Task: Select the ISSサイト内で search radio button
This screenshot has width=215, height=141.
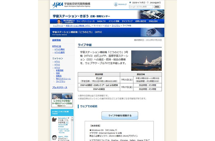Action: pos(130,2)
